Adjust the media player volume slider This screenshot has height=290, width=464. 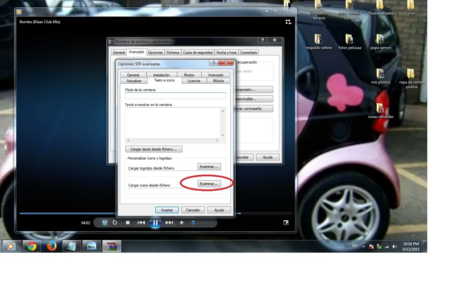201,223
